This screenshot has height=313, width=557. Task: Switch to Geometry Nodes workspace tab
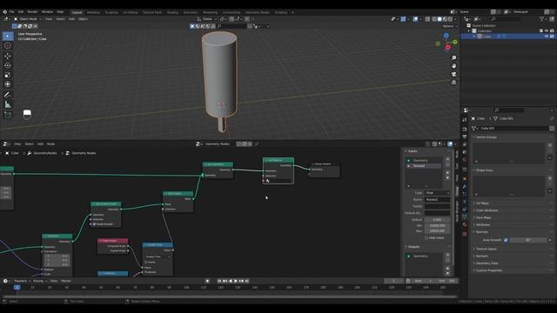[x=258, y=12]
